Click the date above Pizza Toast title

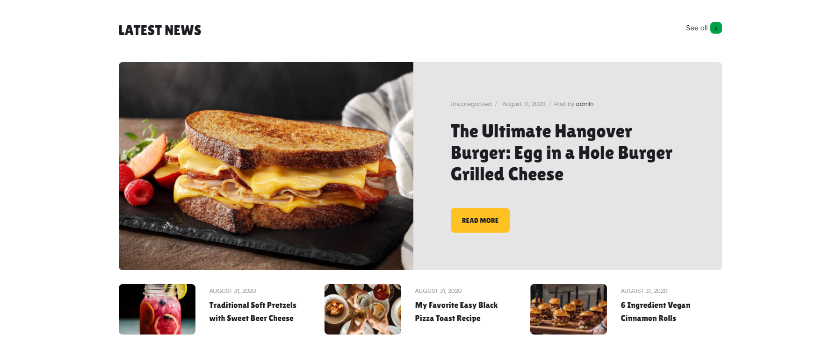tap(438, 291)
